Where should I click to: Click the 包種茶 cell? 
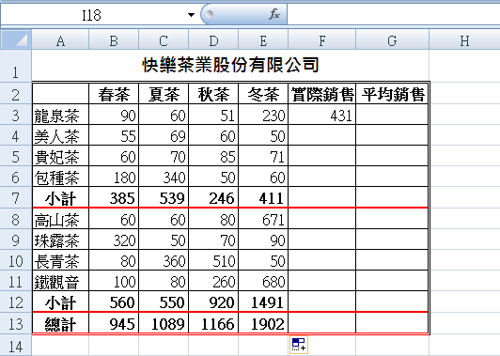pos(60,177)
